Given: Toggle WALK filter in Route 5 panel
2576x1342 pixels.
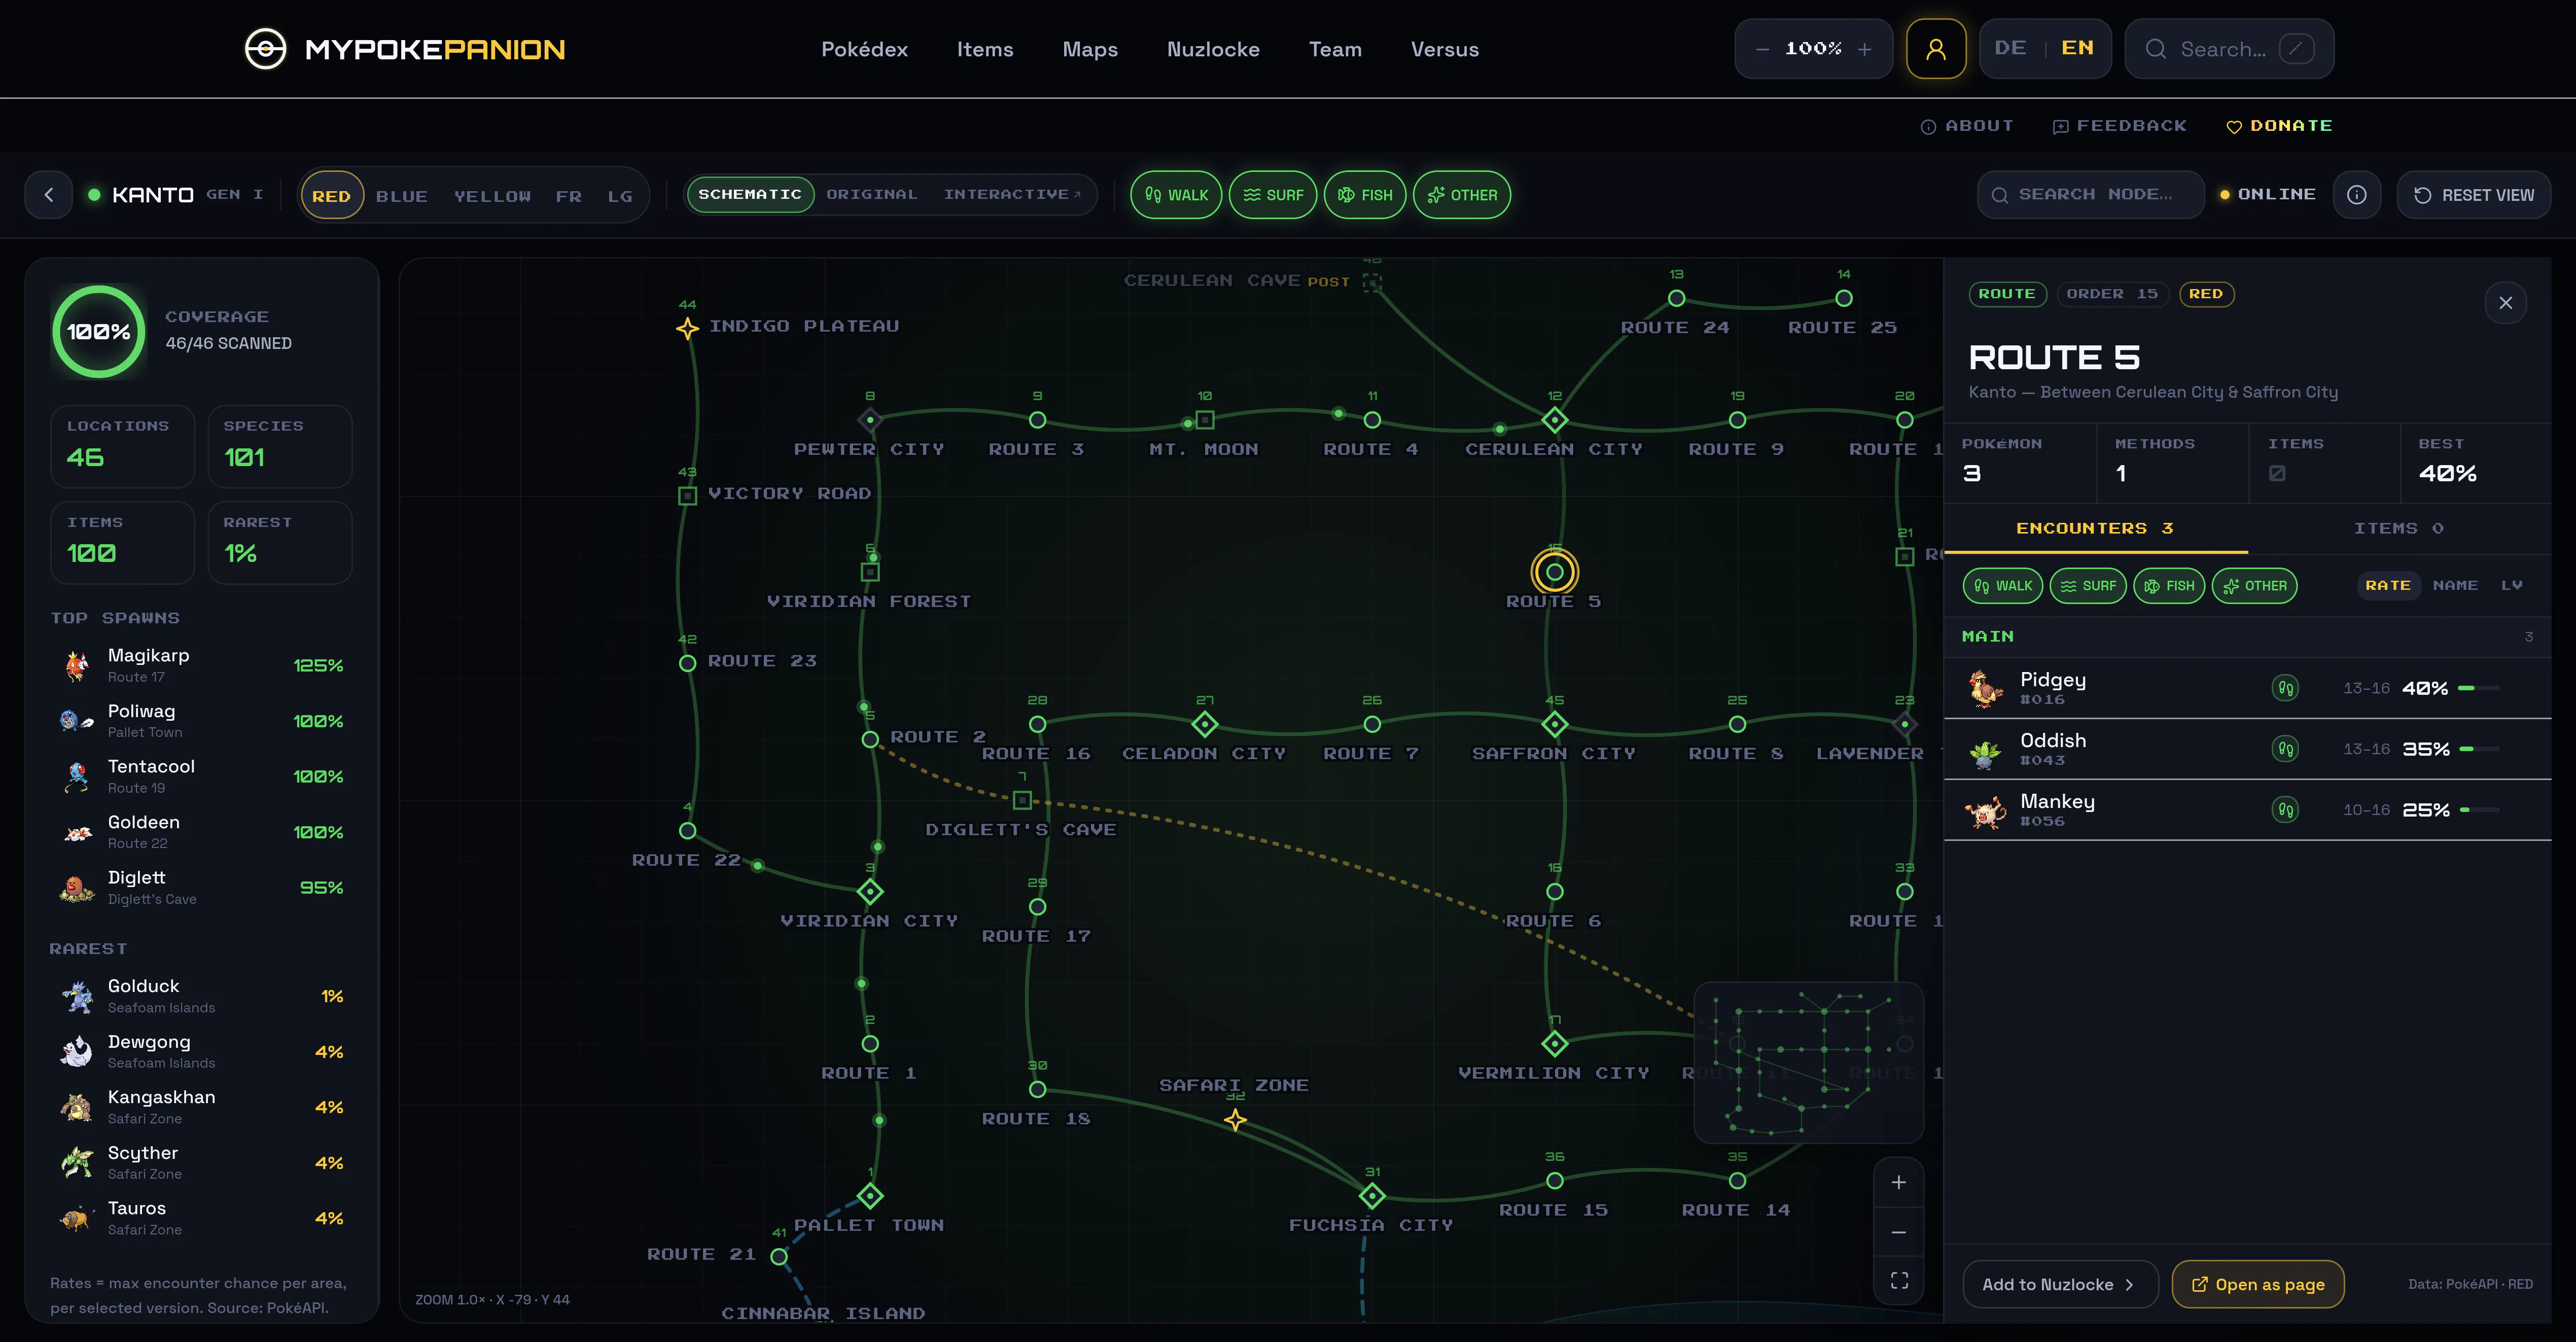Looking at the screenshot, I should pyautogui.click(x=2003, y=586).
